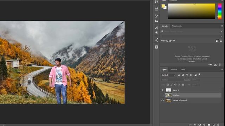The width and height of the screenshot is (225, 126).
Task: Click lock transparent pixels icon
Action: click(x=168, y=85)
